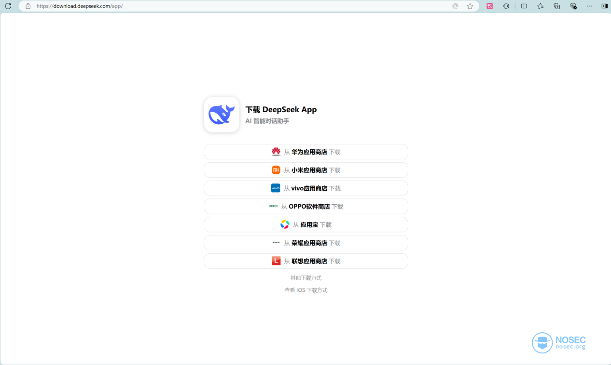Download from 华为应用商店 button

coord(306,152)
